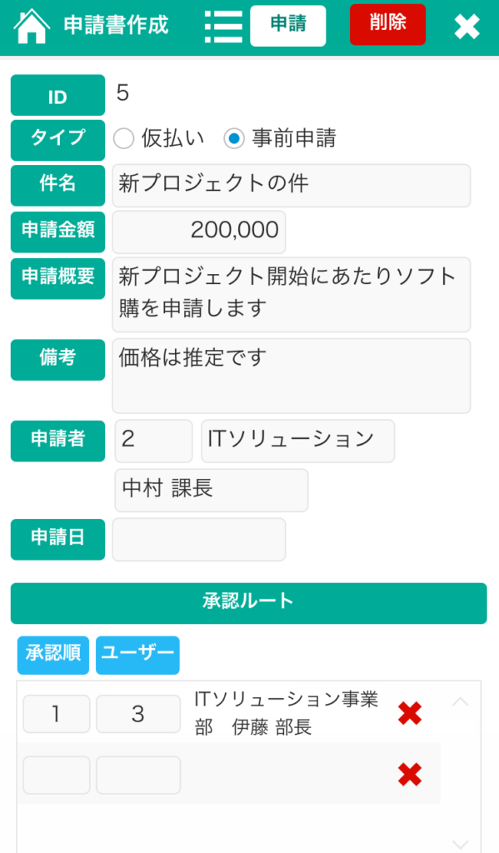Select the 申請者 ID field showing 2

coord(153,441)
